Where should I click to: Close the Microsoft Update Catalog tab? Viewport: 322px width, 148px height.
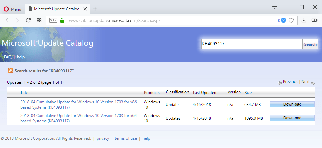[x=86, y=9]
